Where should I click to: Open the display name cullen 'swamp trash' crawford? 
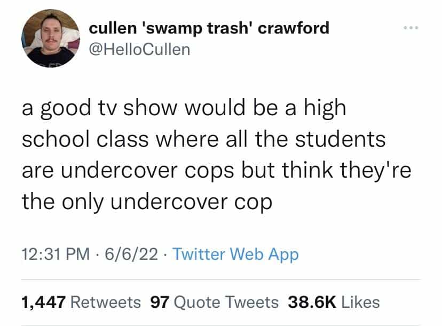[x=209, y=28]
